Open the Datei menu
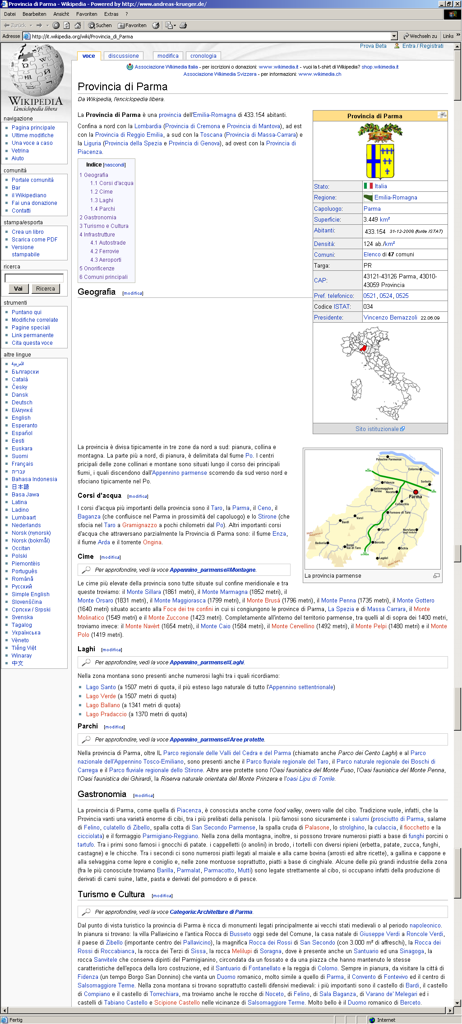Image resolution: width=462 pixels, height=1024 pixels. [x=10, y=14]
